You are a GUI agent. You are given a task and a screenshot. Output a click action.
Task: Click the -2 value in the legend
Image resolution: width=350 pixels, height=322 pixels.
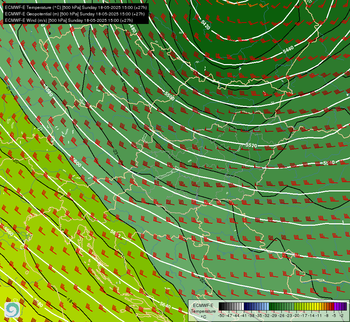pos(341,316)
